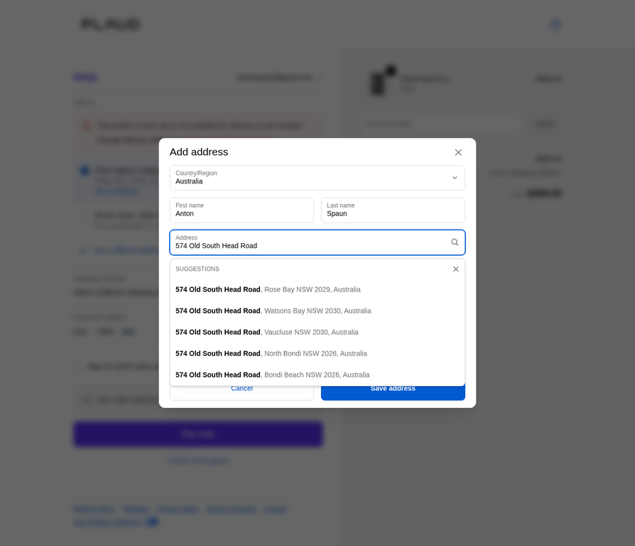Click the purple Pay now button
635x546 pixels.
pyautogui.click(x=197, y=434)
